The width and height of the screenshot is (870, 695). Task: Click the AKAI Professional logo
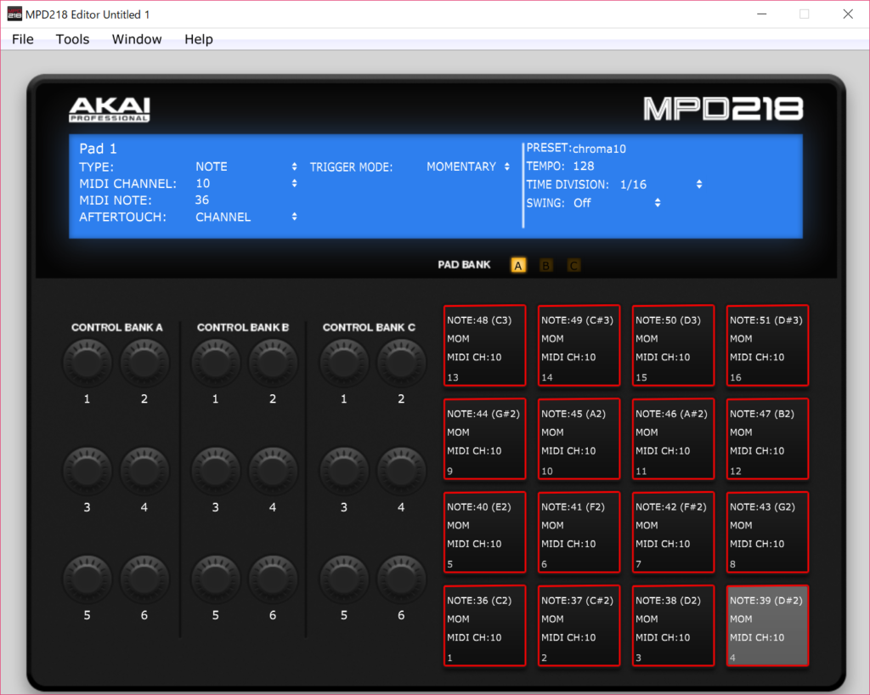click(110, 110)
